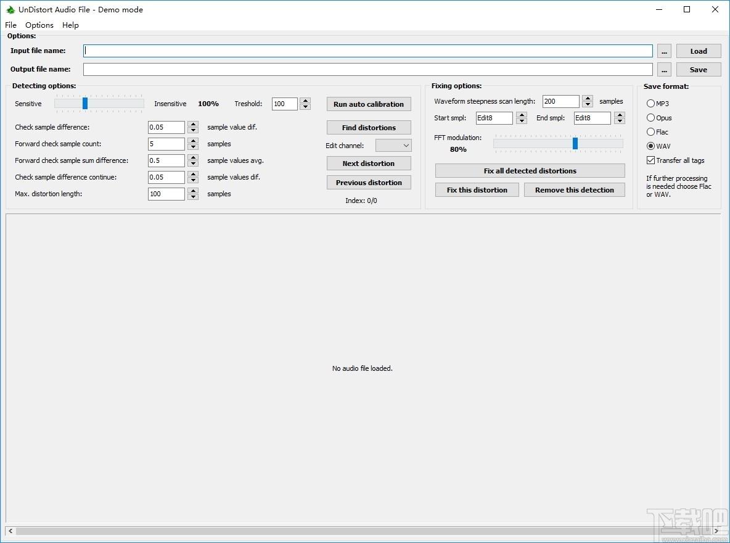
Task: Click the End smpl field
Action: click(592, 118)
